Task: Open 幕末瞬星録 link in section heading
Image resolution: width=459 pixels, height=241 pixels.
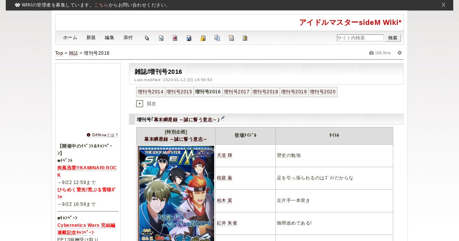Action: click(186, 120)
